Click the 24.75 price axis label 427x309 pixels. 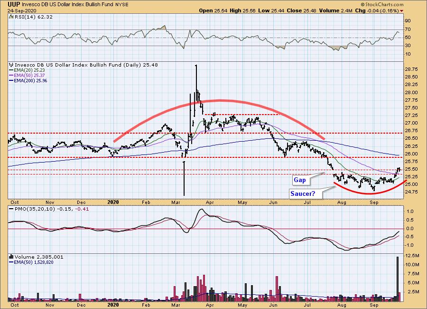pyautogui.click(x=411, y=192)
